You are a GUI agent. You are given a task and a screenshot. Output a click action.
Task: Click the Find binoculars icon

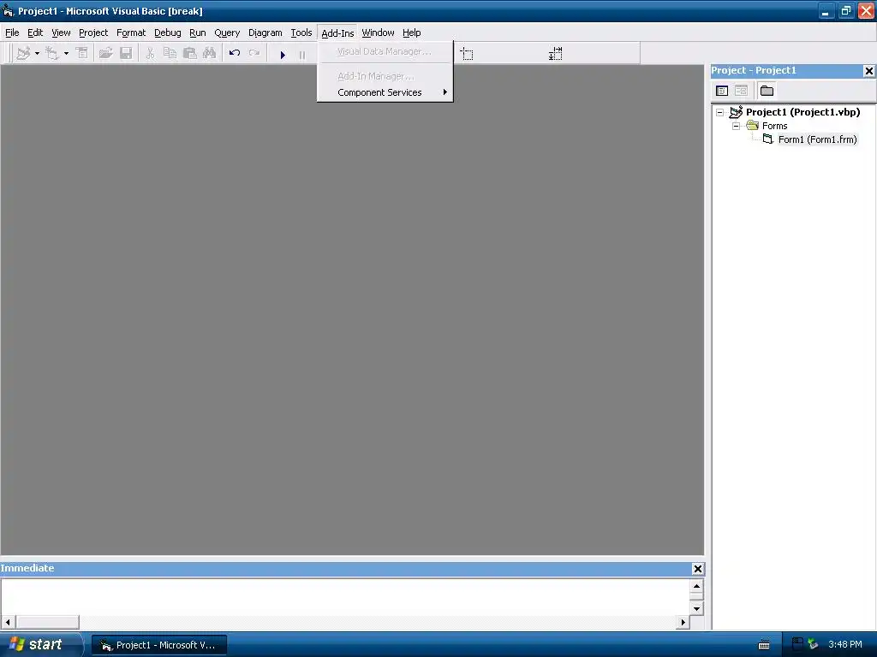(209, 54)
